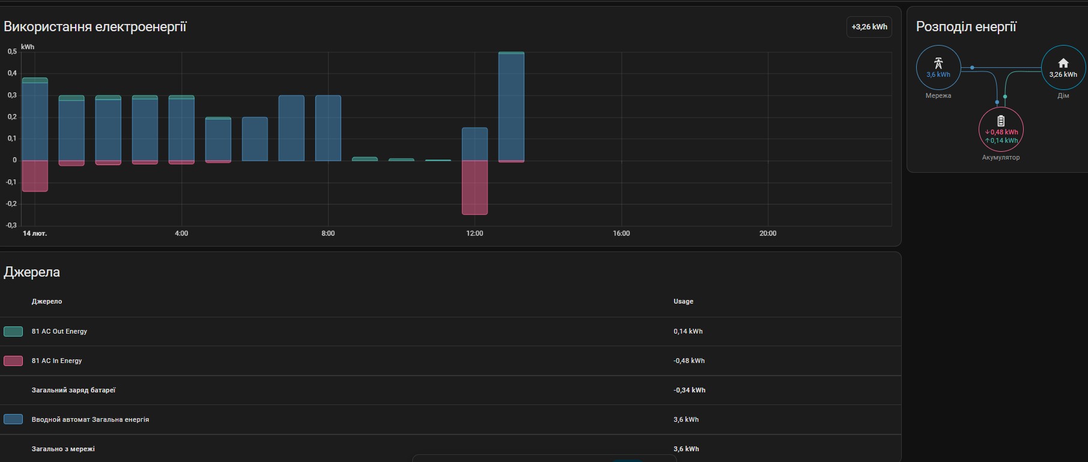The width and height of the screenshot is (1088, 462).
Task: Click the blue bar at 8:00
Action: coord(328,128)
